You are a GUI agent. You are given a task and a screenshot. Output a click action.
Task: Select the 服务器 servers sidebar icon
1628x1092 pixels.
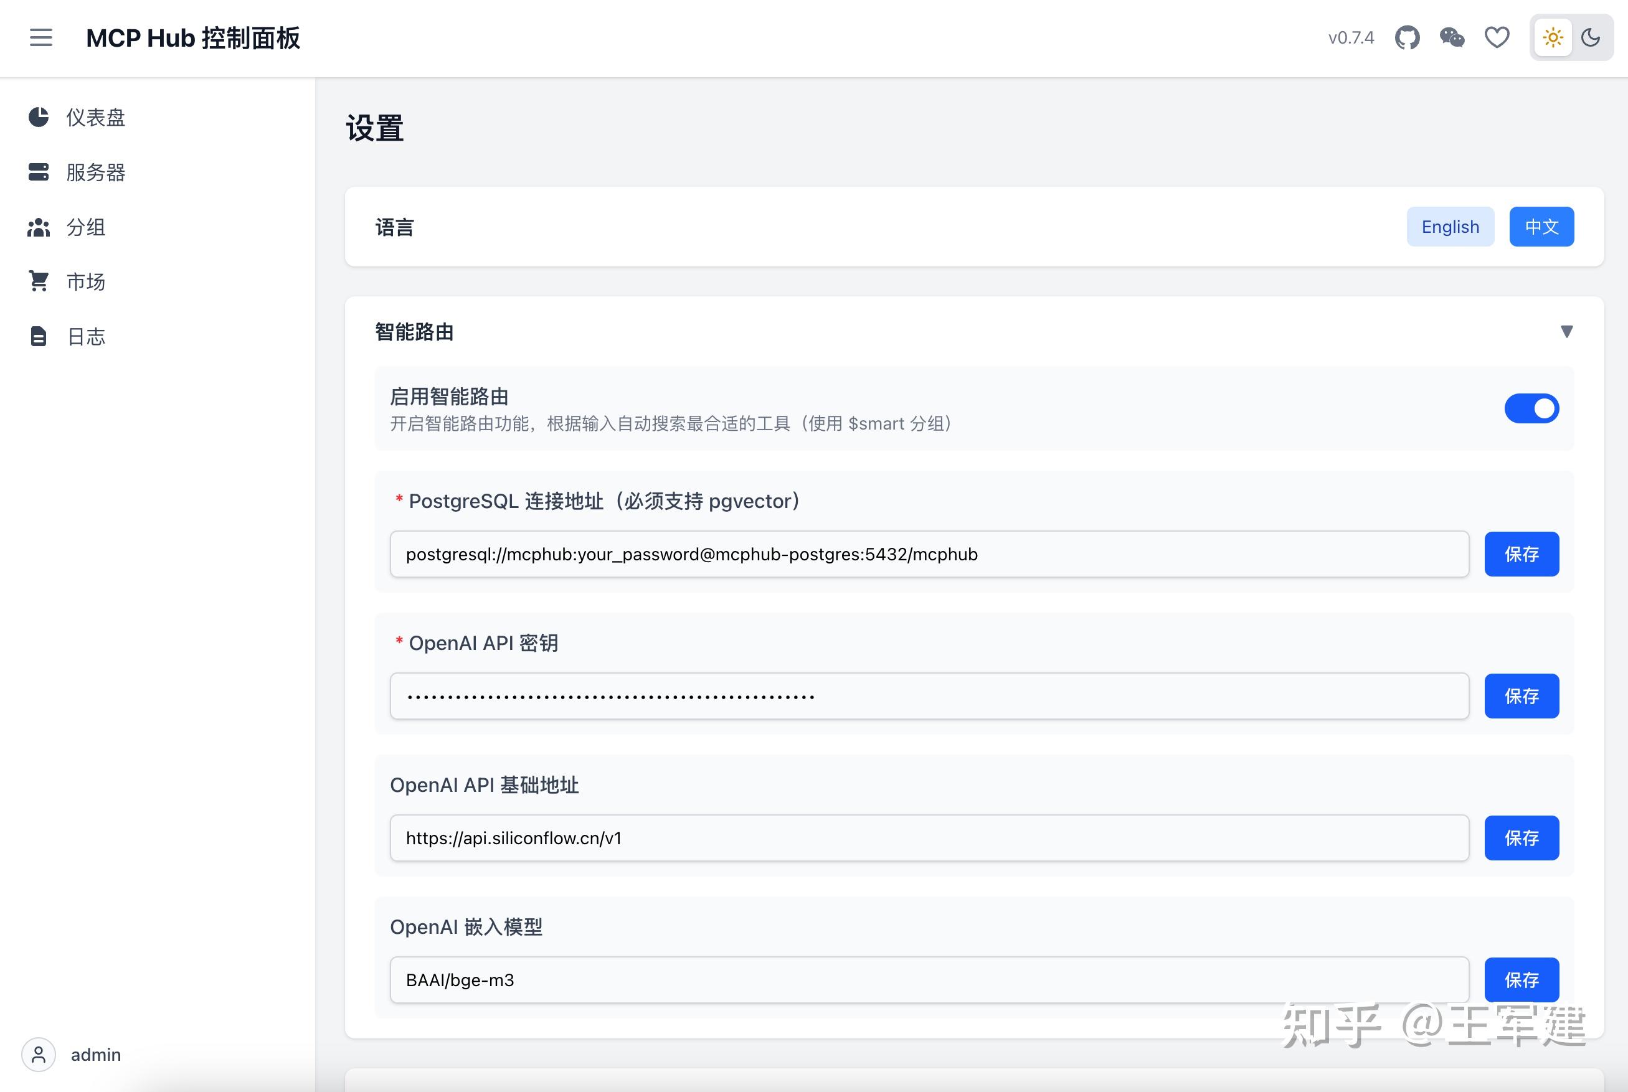(39, 172)
